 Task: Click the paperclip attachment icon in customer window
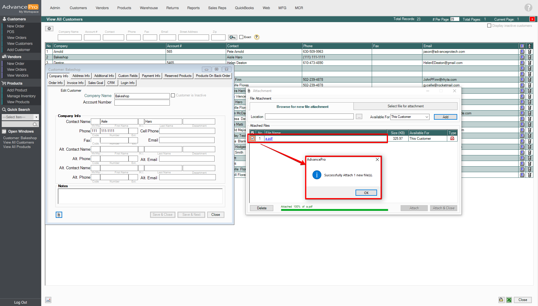point(59,215)
